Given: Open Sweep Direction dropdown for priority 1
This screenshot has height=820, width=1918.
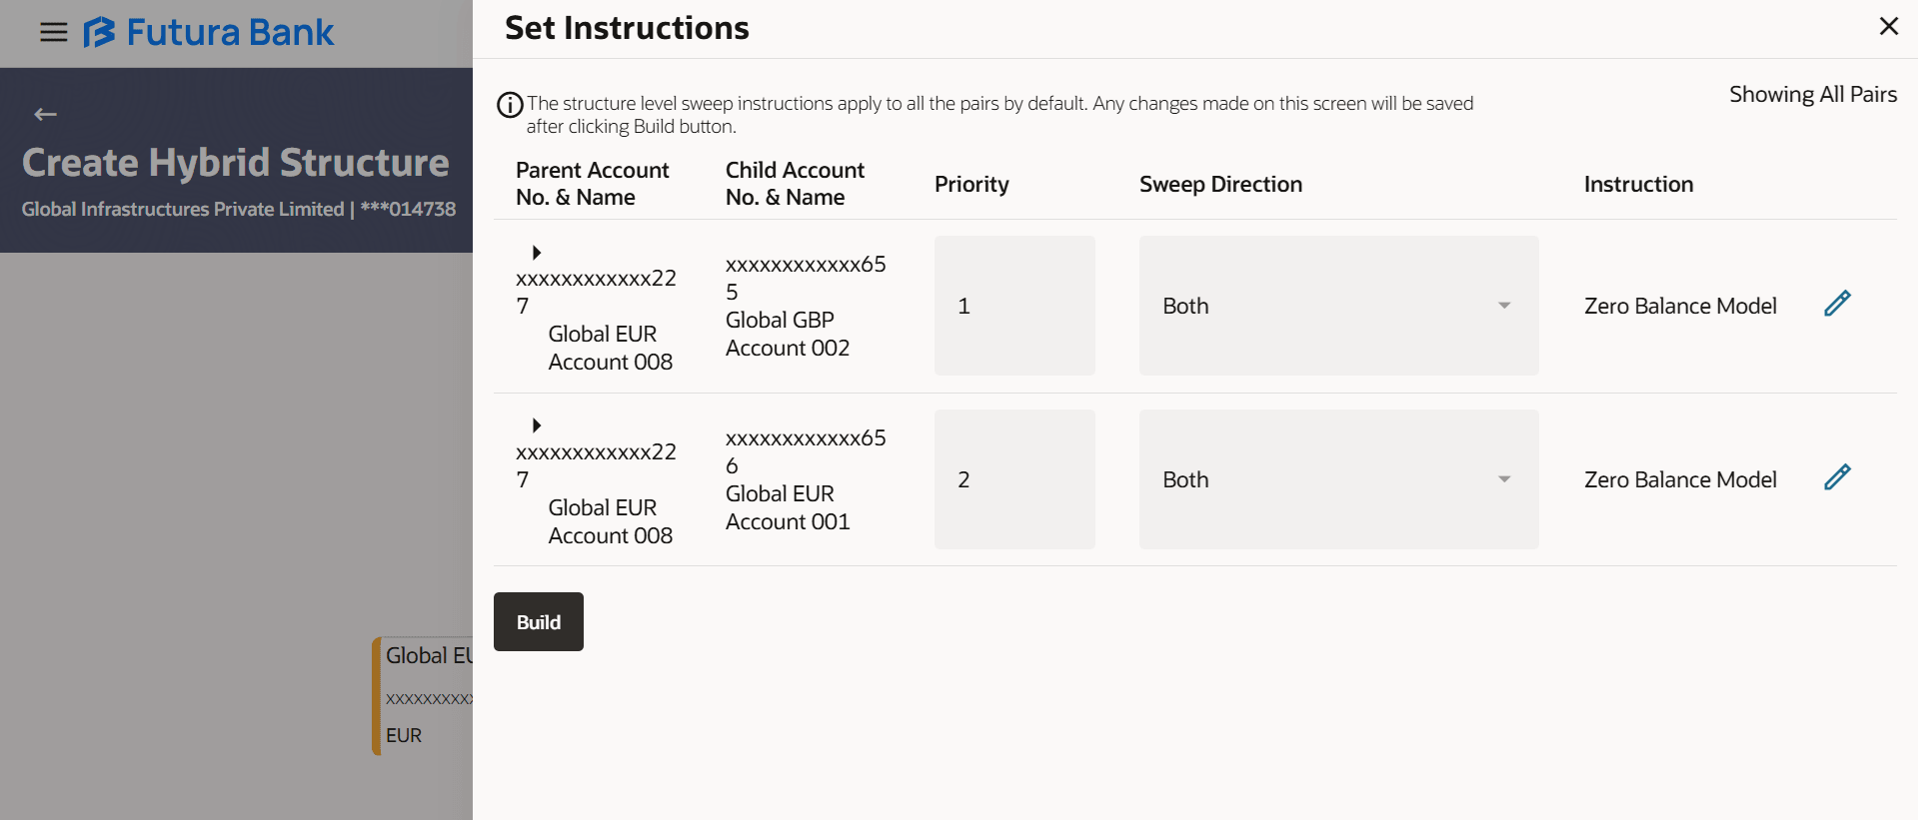Looking at the screenshot, I should pyautogui.click(x=1337, y=306).
